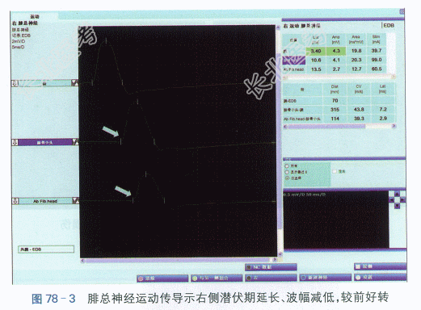Click the first bottom button with red dot
The height and width of the screenshot is (310, 421).
pyautogui.click(x=162, y=279)
